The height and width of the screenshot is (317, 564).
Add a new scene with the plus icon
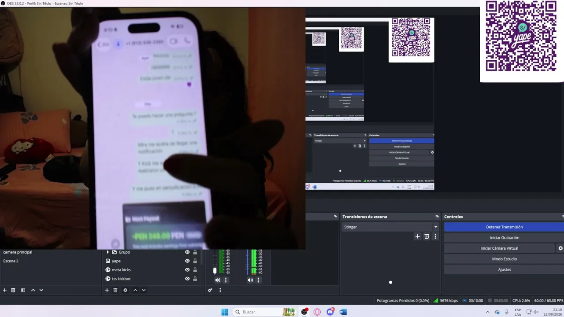(x=5, y=290)
